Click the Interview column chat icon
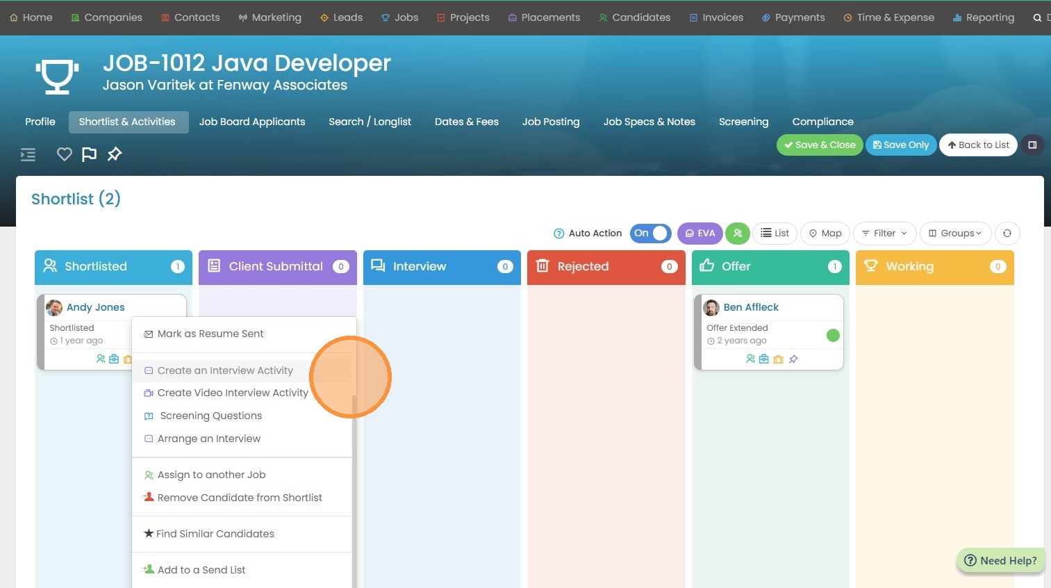1051x588 pixels. pos(378,266)
